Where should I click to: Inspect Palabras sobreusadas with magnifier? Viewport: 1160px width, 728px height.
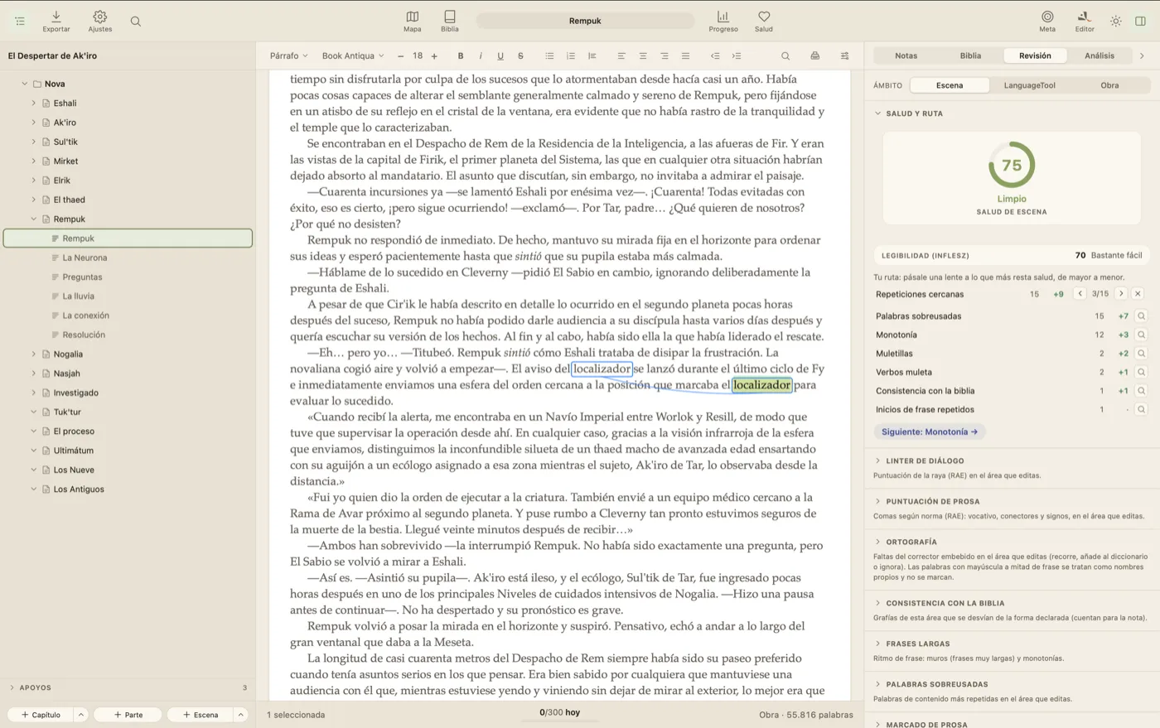point(1141,316)
